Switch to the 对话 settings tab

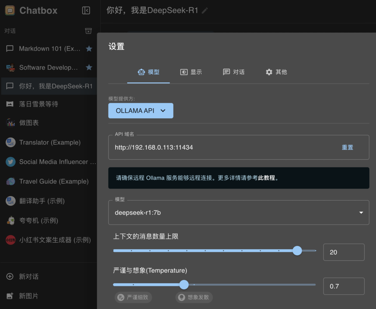tap(234, 72)
